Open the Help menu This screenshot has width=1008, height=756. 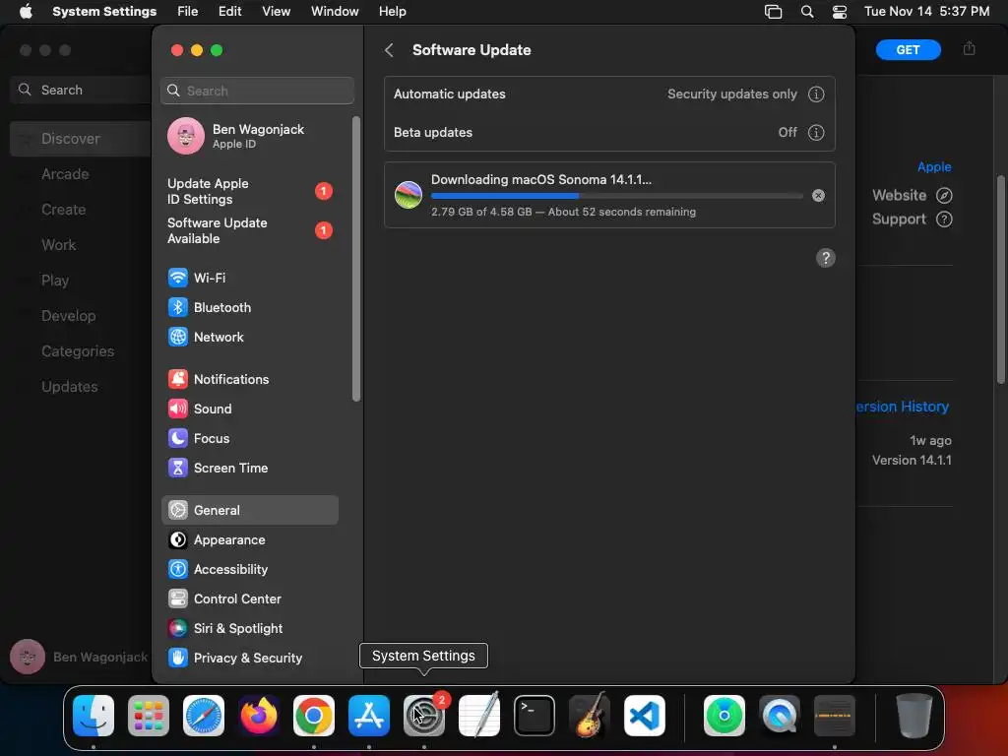[392, 12]
